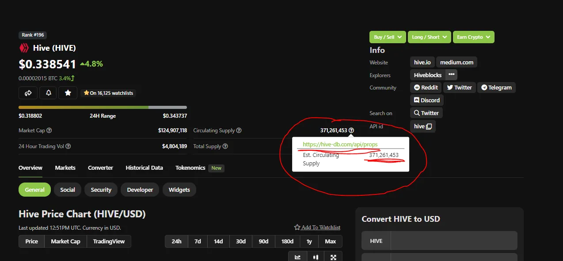Select the 90d chart range
Image resolution: width=563 pixels, height=261 pixels.
(x=264, y=241)
